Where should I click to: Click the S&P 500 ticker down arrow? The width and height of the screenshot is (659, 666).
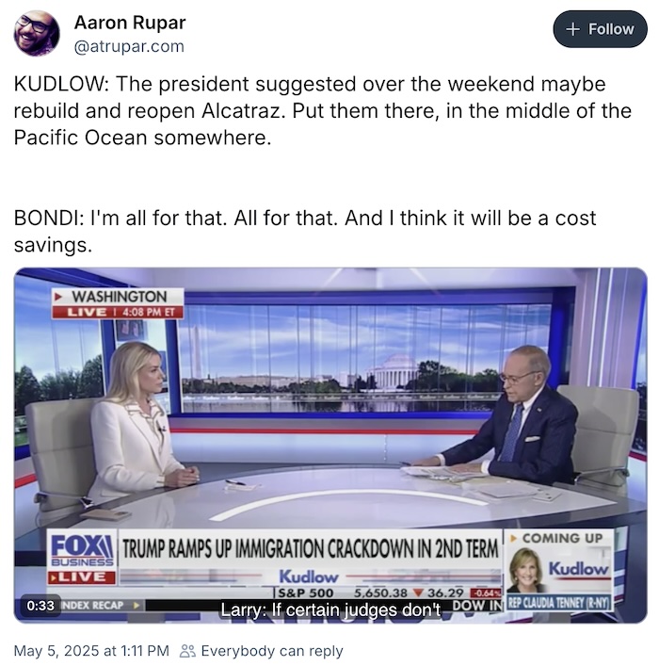point(419,593)
